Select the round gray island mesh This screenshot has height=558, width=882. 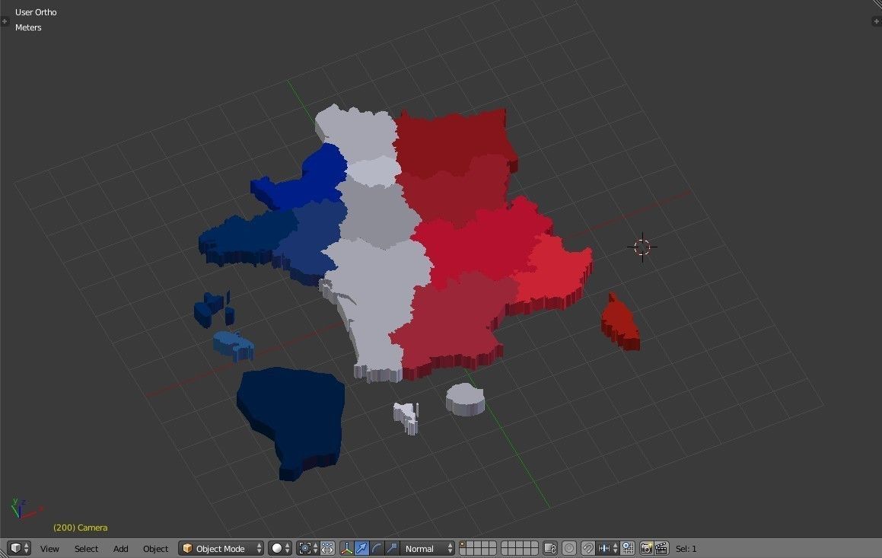click(465, 399)
